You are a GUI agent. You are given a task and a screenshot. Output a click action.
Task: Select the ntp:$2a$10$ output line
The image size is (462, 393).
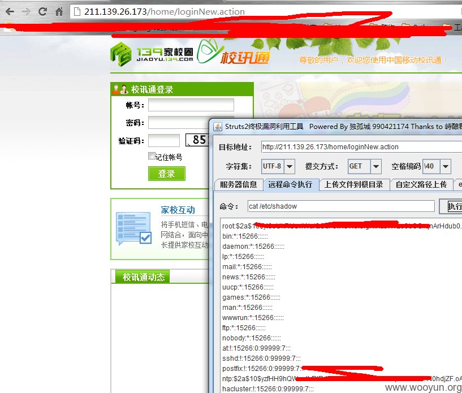click(342, 378)
